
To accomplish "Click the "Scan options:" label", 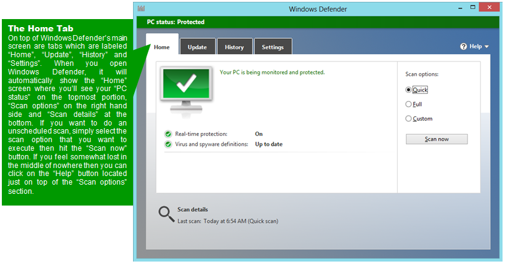I will pyautogui.click(x=422, y=74).
